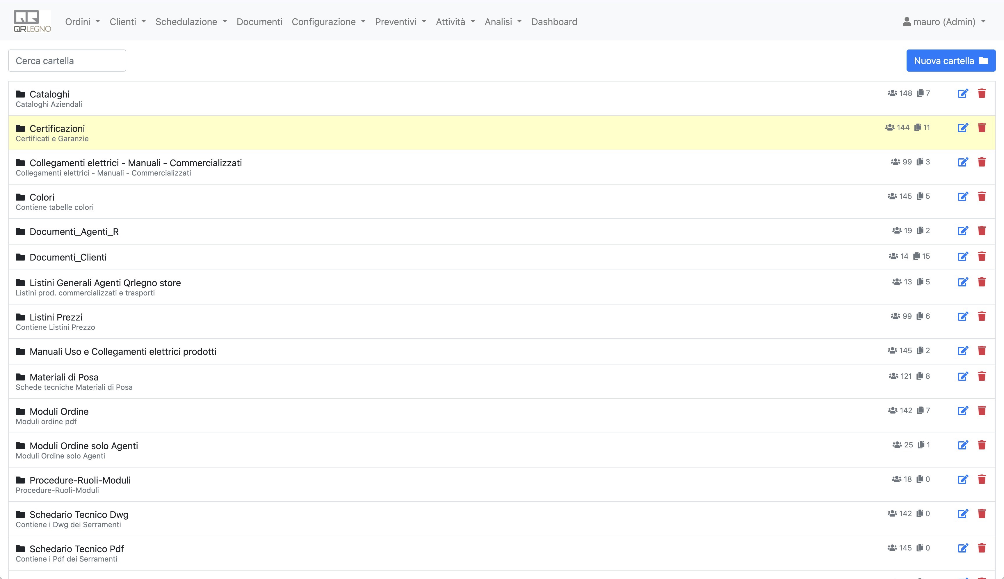Expand the Ordini dropdown menu
Viewport: 1004px width, 579px height.
pyautogui.click(x=82, y=22)
